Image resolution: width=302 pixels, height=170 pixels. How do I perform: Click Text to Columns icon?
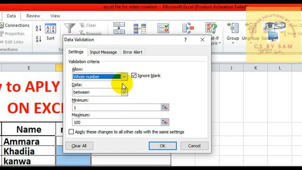[119, 28]
